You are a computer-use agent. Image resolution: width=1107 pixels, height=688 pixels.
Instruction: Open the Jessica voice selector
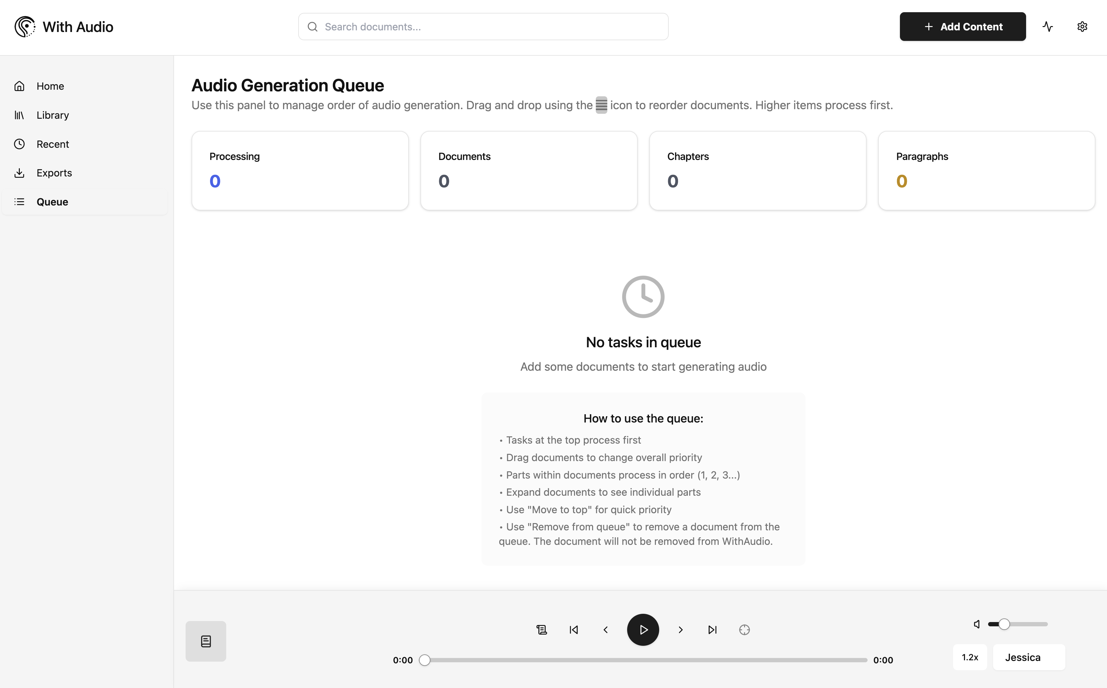click(1029, 657)
